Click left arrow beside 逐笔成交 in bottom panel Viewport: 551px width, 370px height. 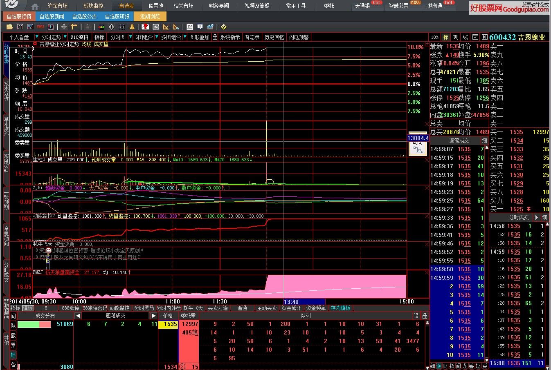78,316
